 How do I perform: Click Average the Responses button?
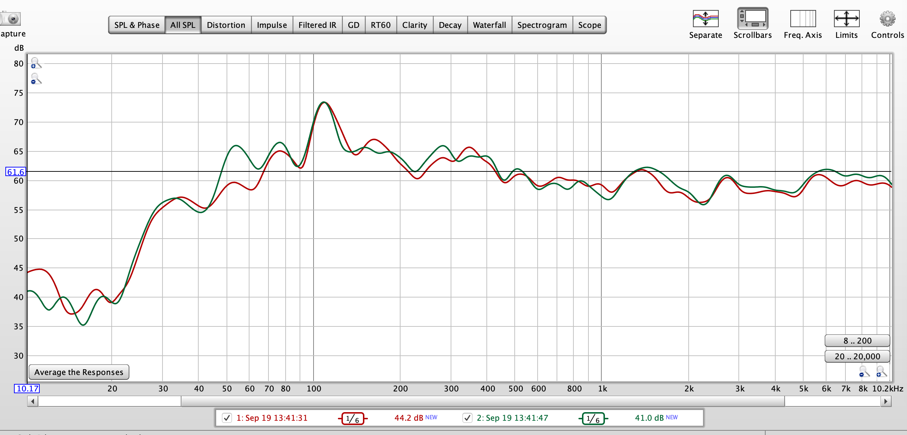click(79, 372)
